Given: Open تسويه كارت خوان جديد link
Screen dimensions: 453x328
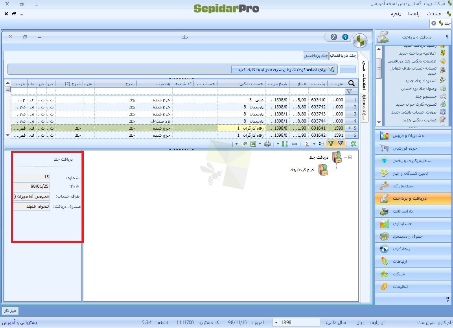Looking at the screenshot, I should [x=416, y=104].
